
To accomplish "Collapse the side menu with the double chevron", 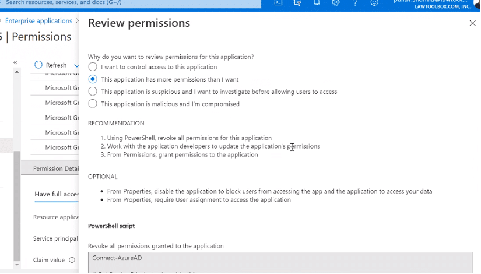I will pyautogui.click(x=15, y=62).
